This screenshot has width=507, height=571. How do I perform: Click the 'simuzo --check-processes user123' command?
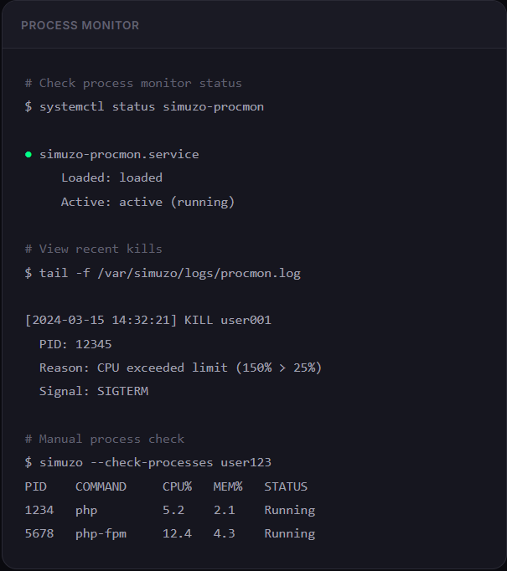[148, 463]
